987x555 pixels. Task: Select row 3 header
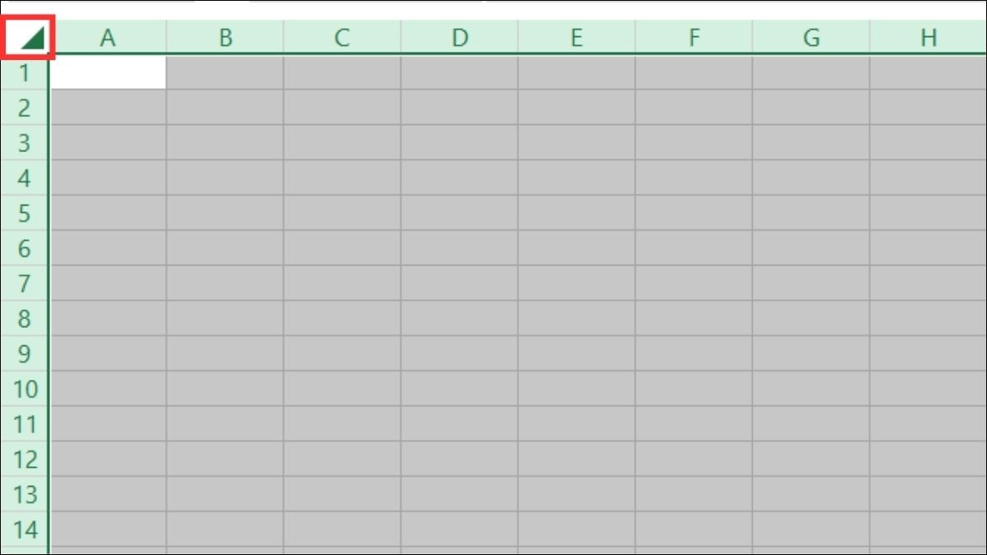(x=24, y=142)
